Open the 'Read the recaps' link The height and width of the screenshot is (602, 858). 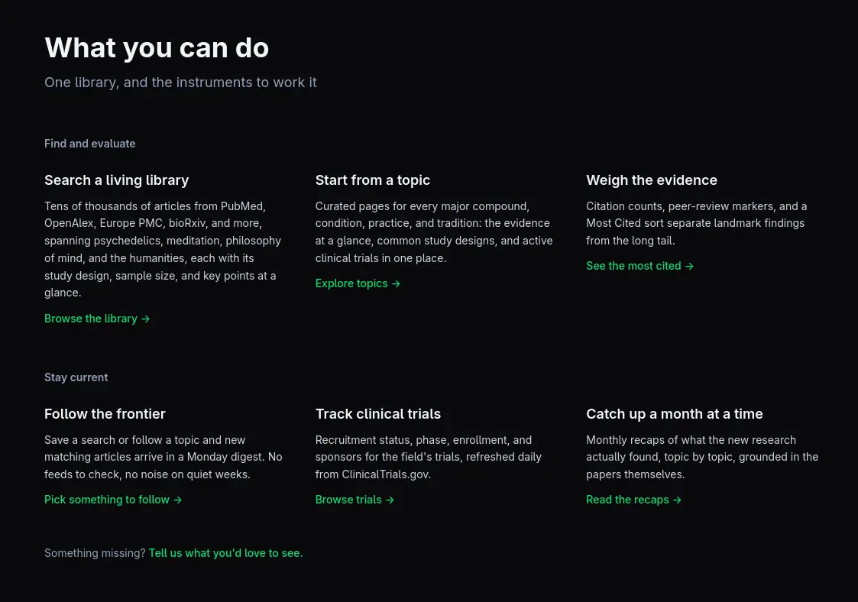pyautogui.click(x=633, y=500)
